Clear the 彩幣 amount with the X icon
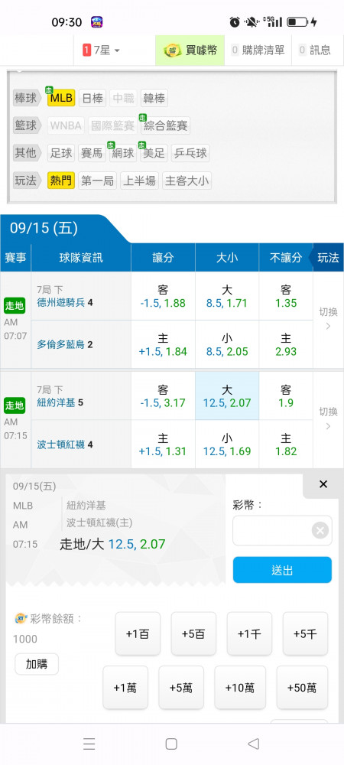Screen dimensions: 344x765 coord(320,530)
